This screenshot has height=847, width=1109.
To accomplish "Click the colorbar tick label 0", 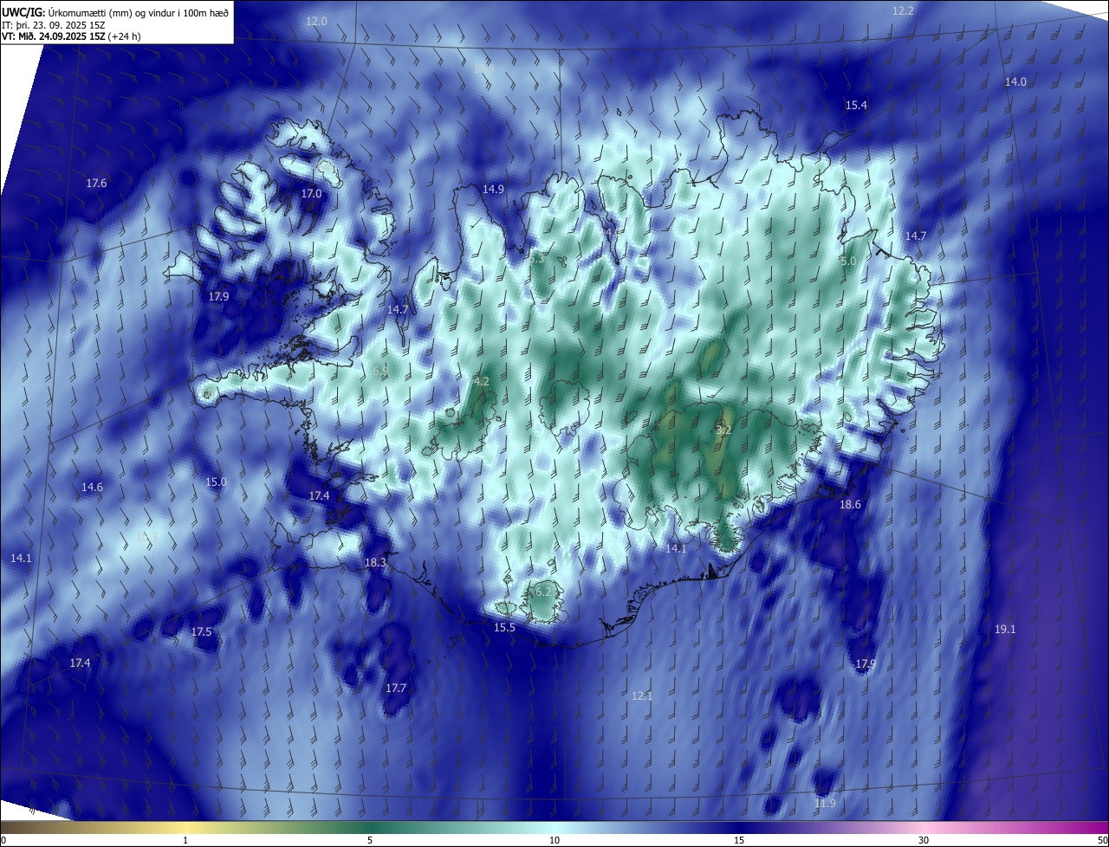I will tap(3, 840).
